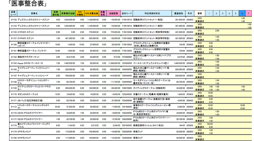The image size is (254, 141).
Task: Select day column header 5
Action: point(236,13)
